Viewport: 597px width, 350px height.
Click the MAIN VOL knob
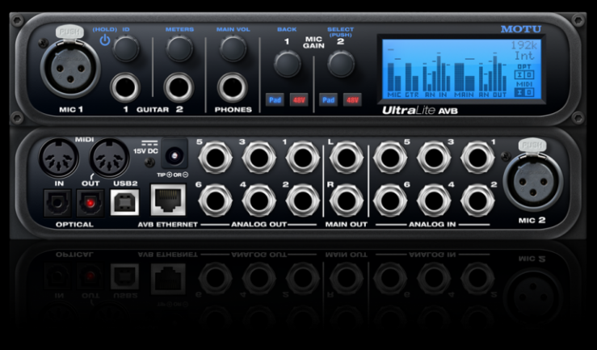(233, 48)
